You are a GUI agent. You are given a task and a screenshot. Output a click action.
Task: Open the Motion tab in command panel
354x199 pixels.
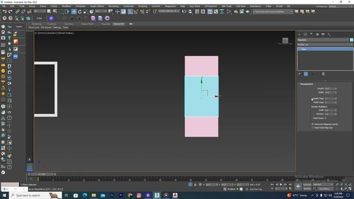(317, 34)
